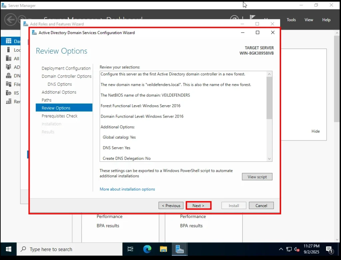The image size is (341, 260).
Task: Select Deployment Configuration step
Action: pos(66,68)
